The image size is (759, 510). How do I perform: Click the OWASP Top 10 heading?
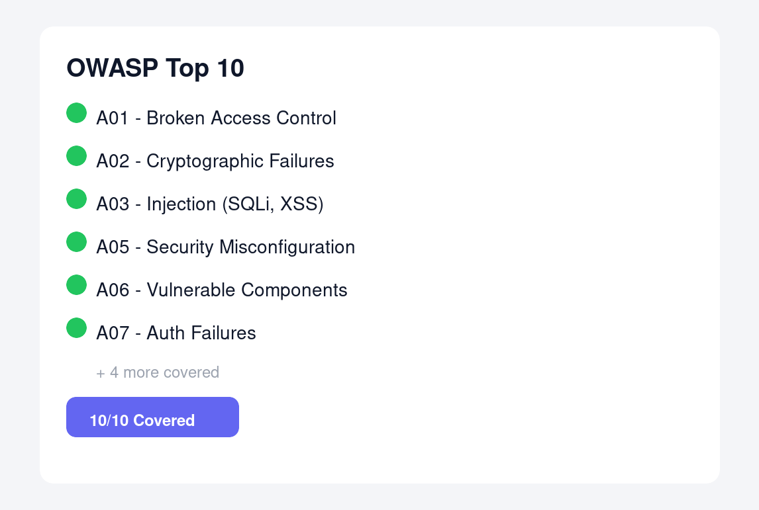[x=154, y=67]
